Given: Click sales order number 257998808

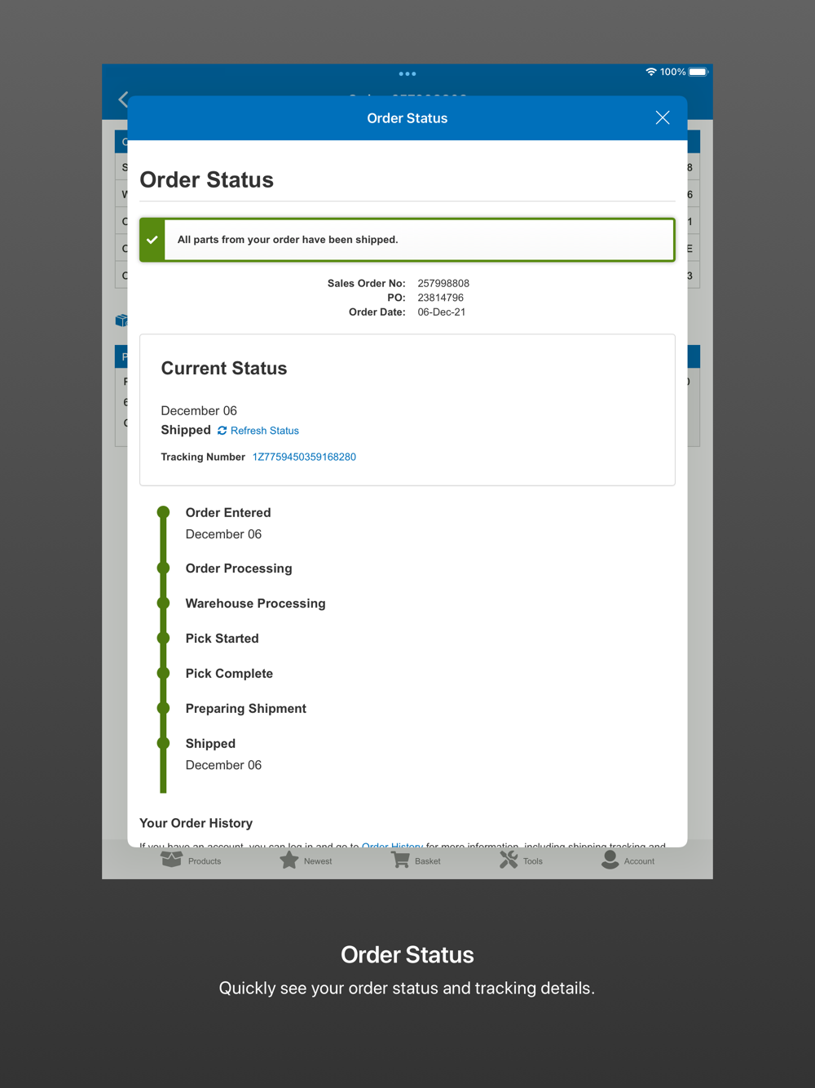Looking at the screenshot, I should 443,284.
